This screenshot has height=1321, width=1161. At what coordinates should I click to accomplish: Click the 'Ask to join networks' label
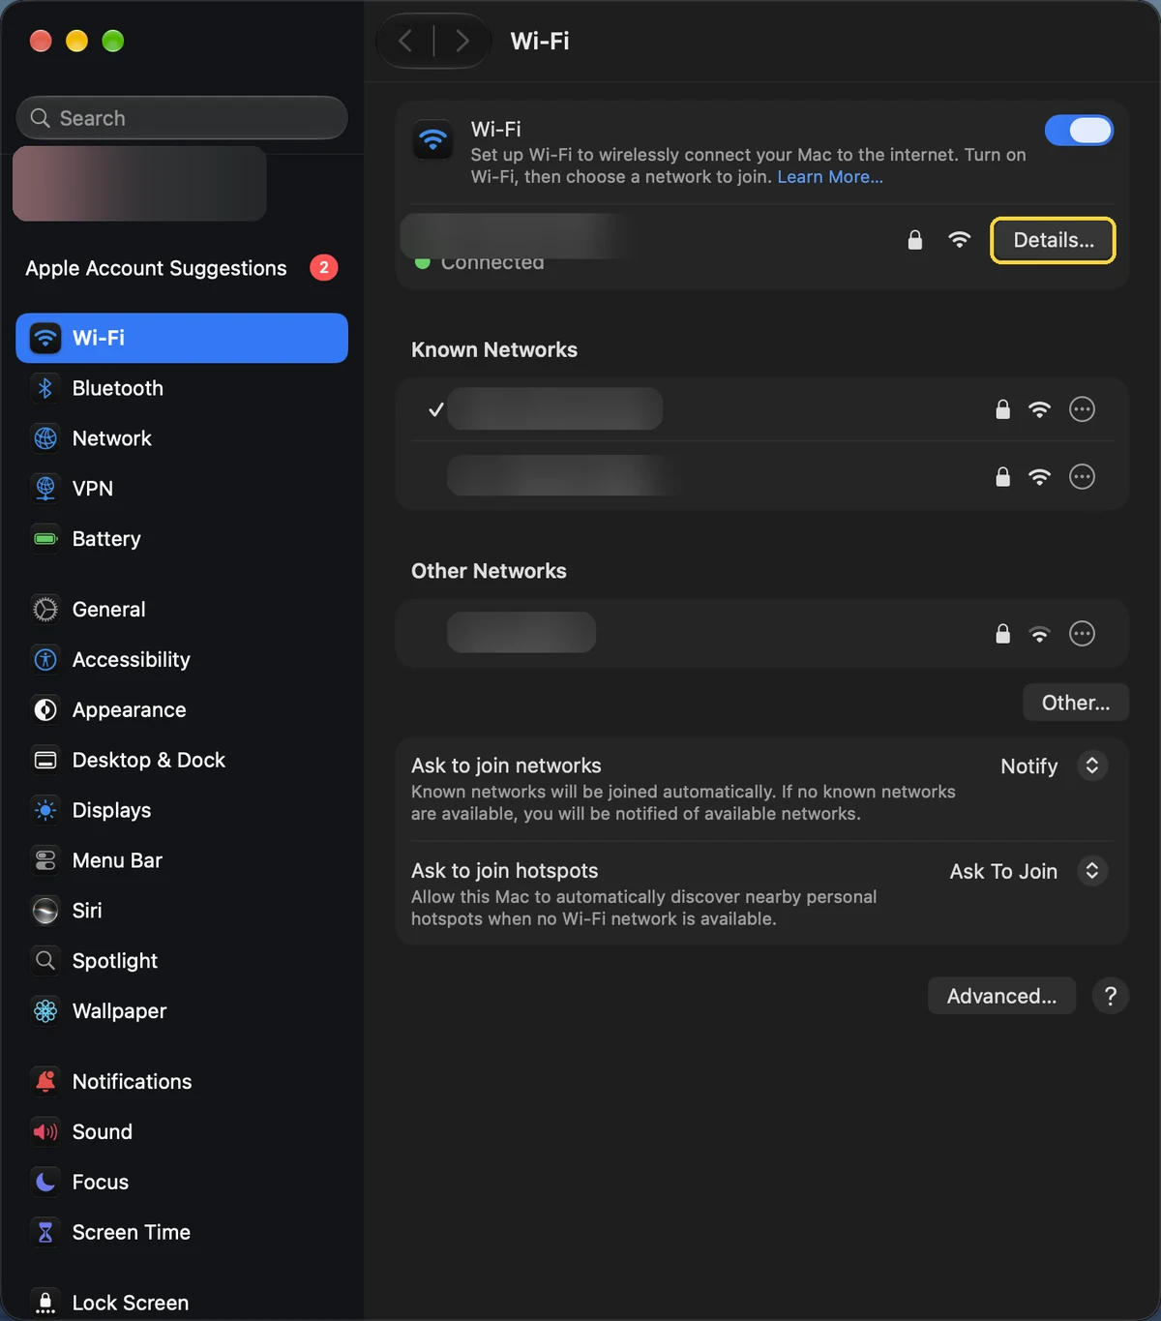point(506,766)
